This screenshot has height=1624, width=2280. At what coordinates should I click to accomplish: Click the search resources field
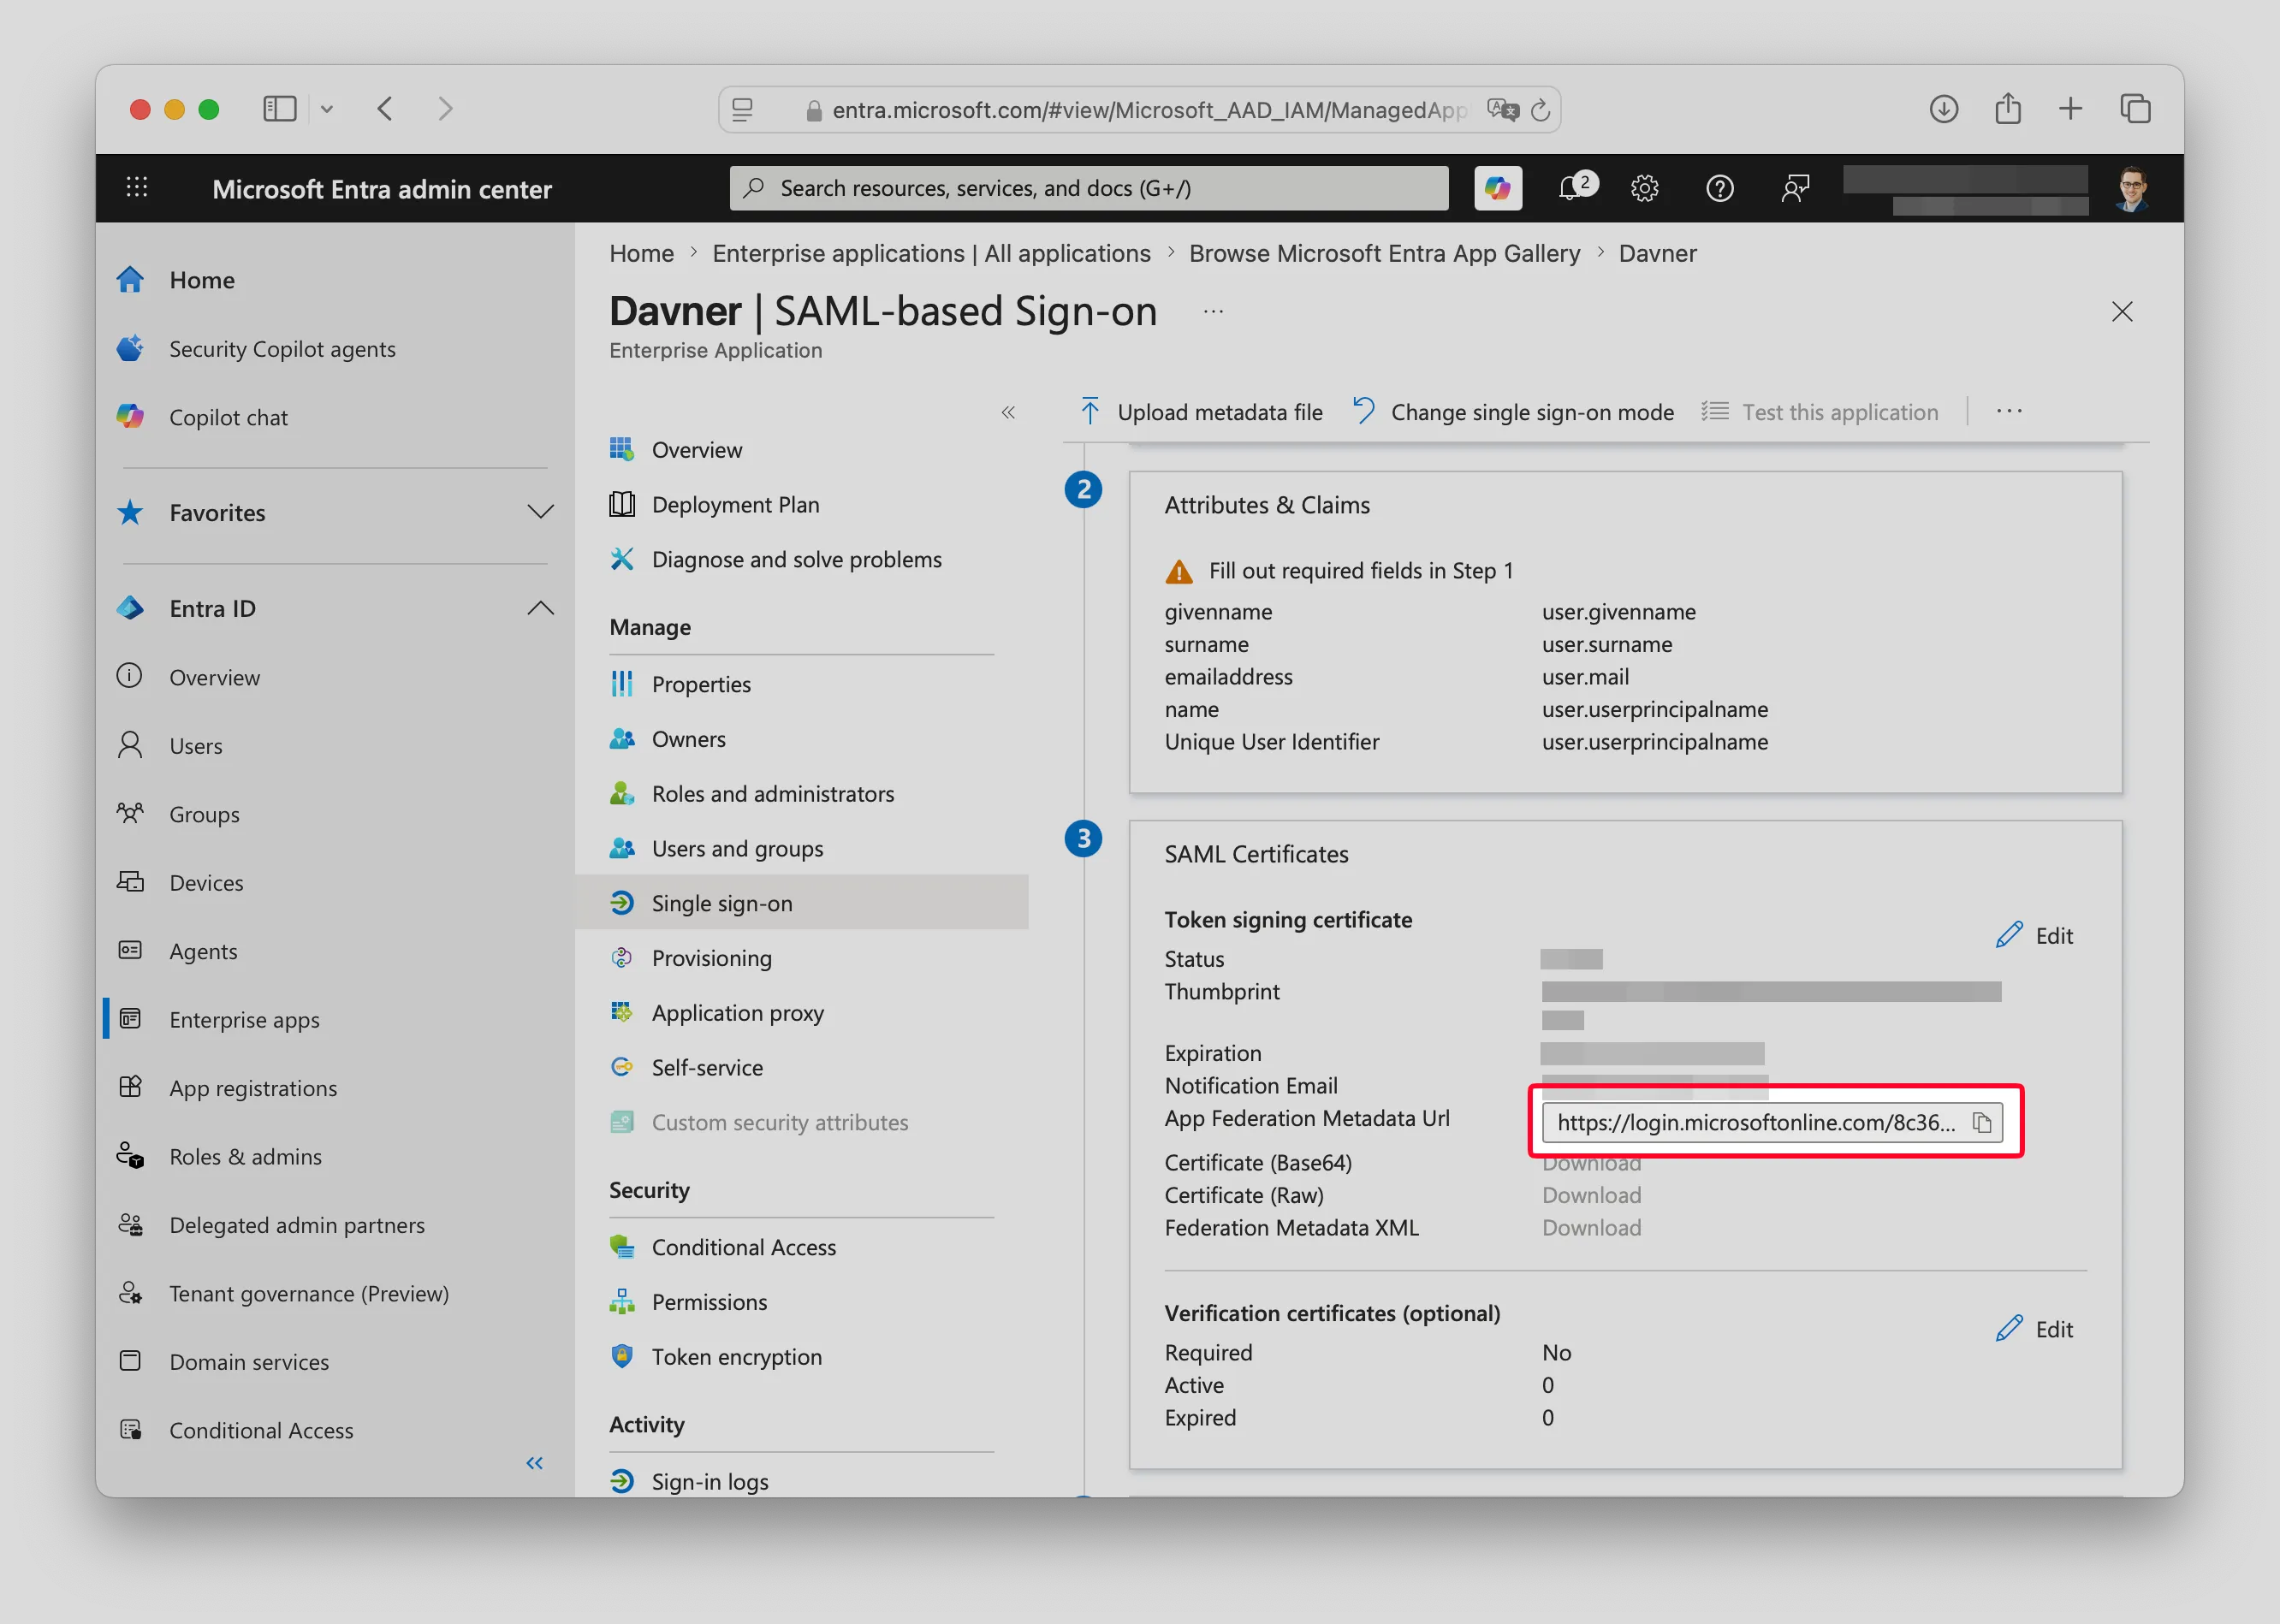coord(1088,188)
